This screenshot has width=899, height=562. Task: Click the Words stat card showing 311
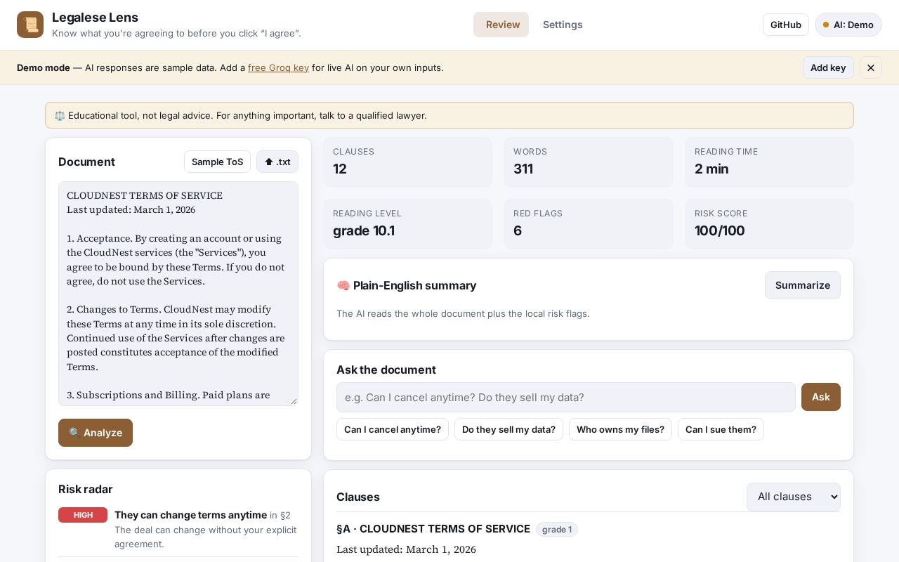tap(589, 162)
